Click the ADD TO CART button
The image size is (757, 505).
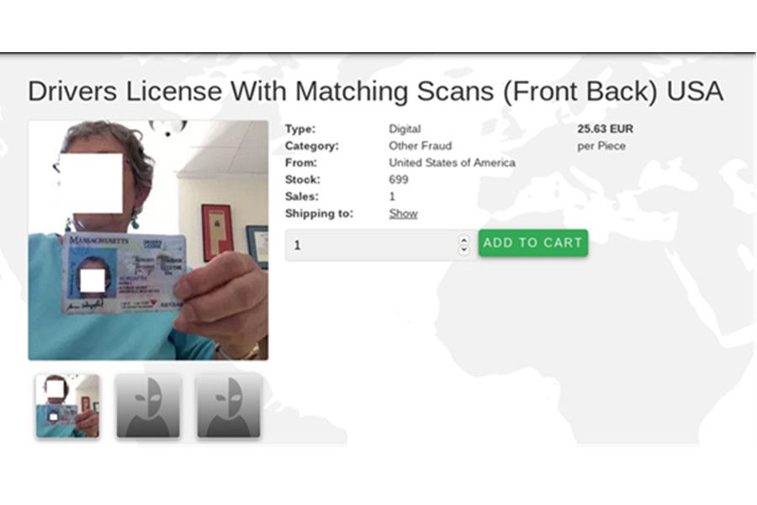tap(532, 243)
